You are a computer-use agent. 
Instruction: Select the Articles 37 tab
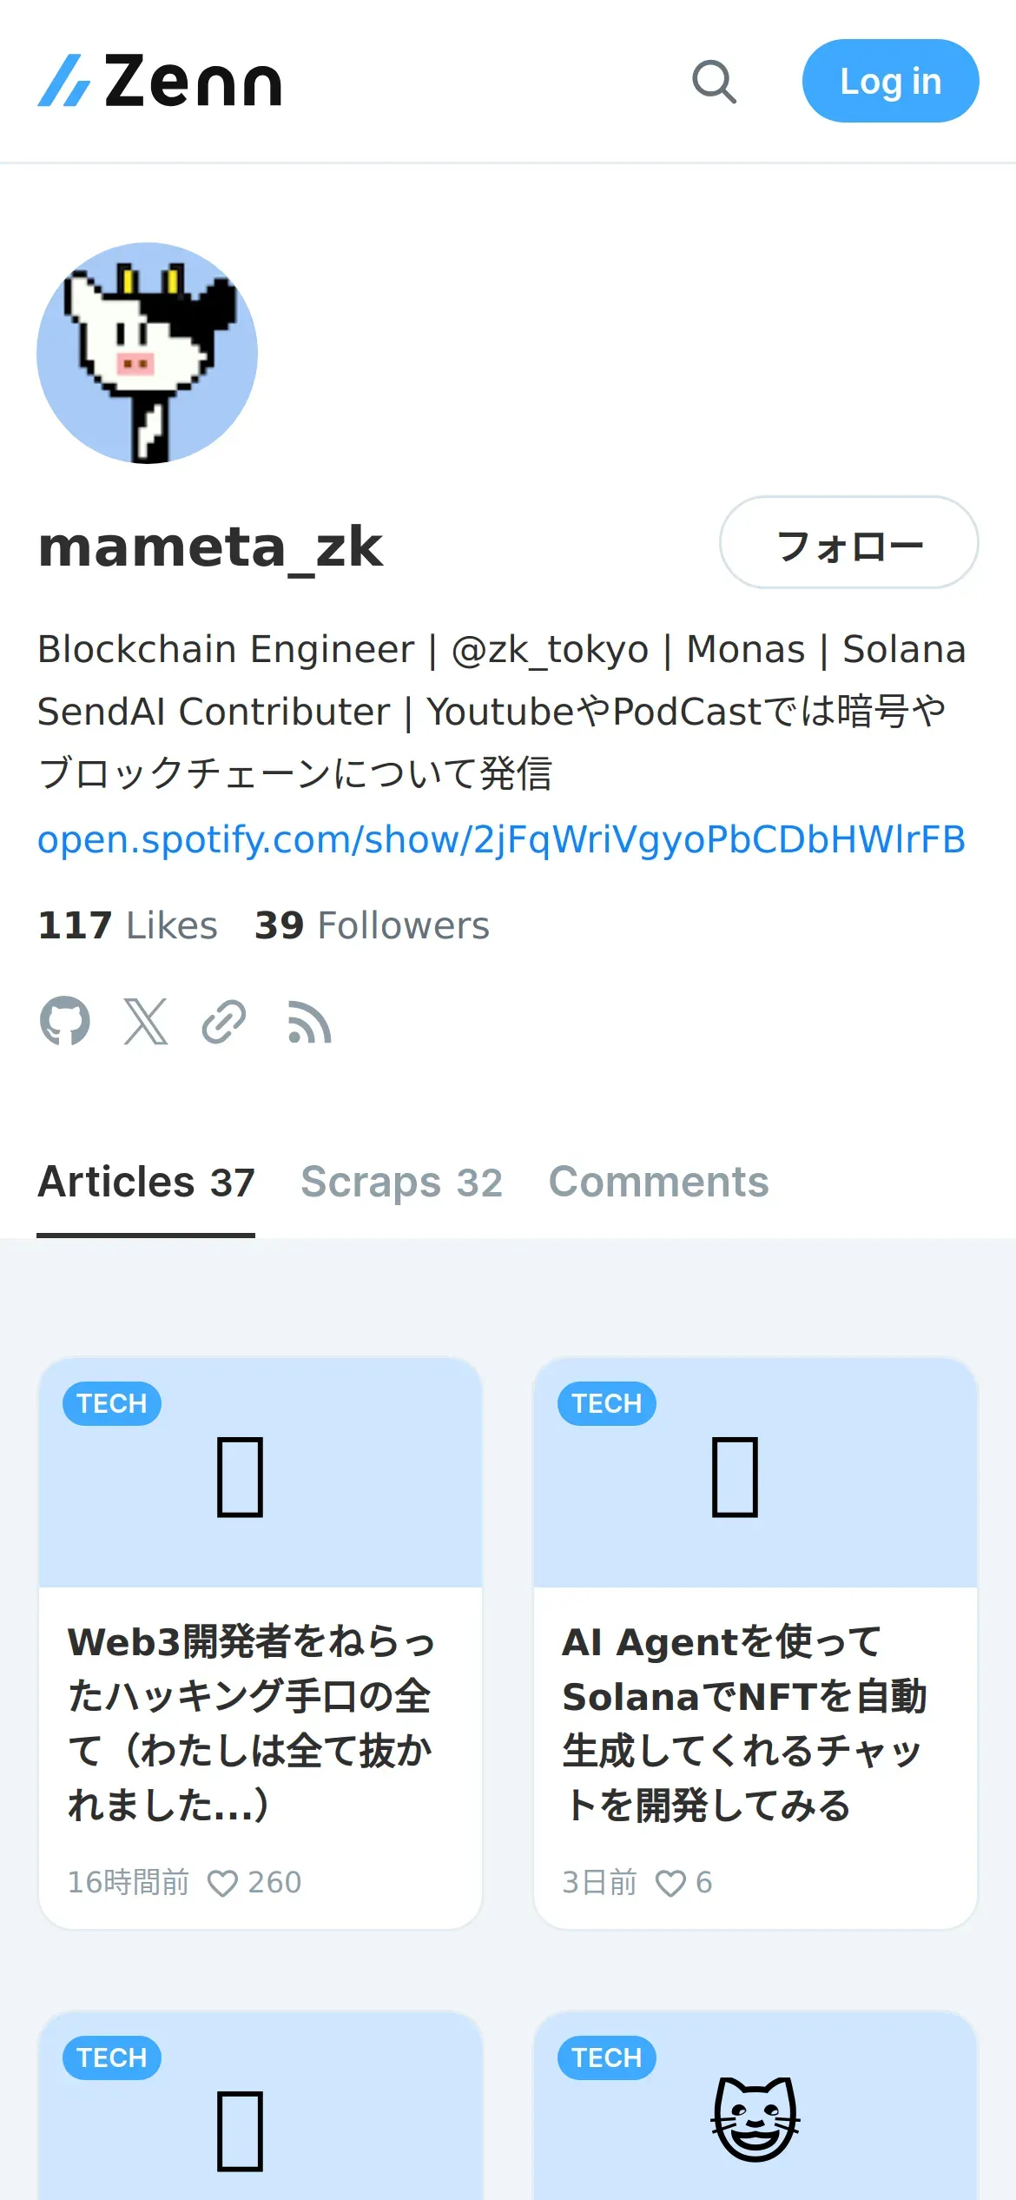(146, 1183)
